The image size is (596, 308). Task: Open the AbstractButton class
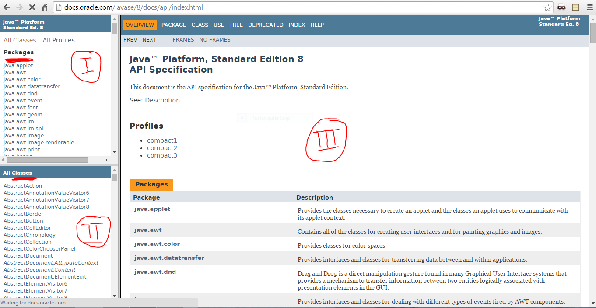23,221
